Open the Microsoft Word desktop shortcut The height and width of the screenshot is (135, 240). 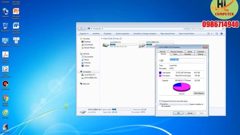click(x=16, y=28)
